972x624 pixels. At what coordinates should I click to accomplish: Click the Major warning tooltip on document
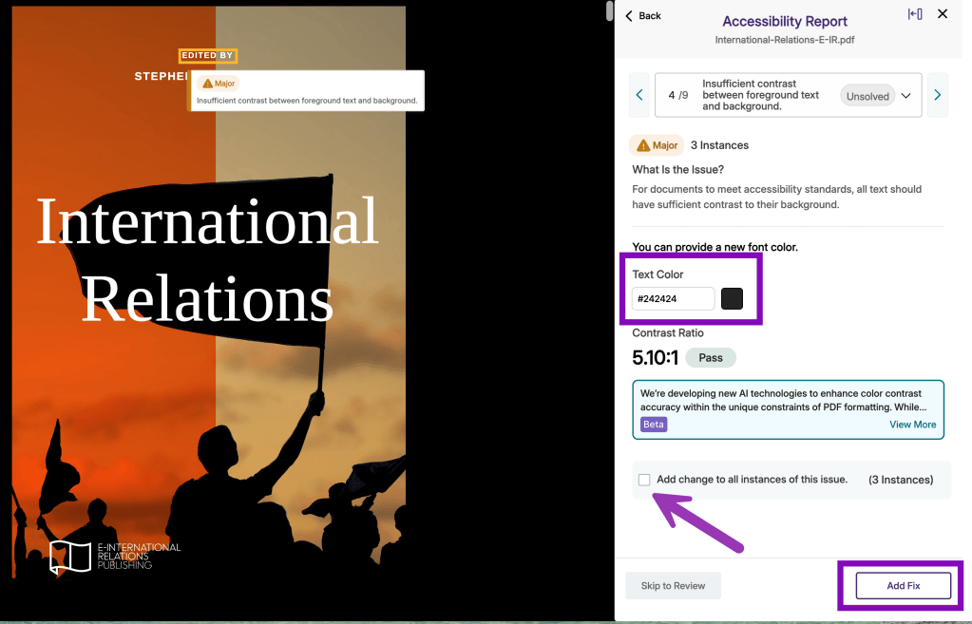(307, 91)
